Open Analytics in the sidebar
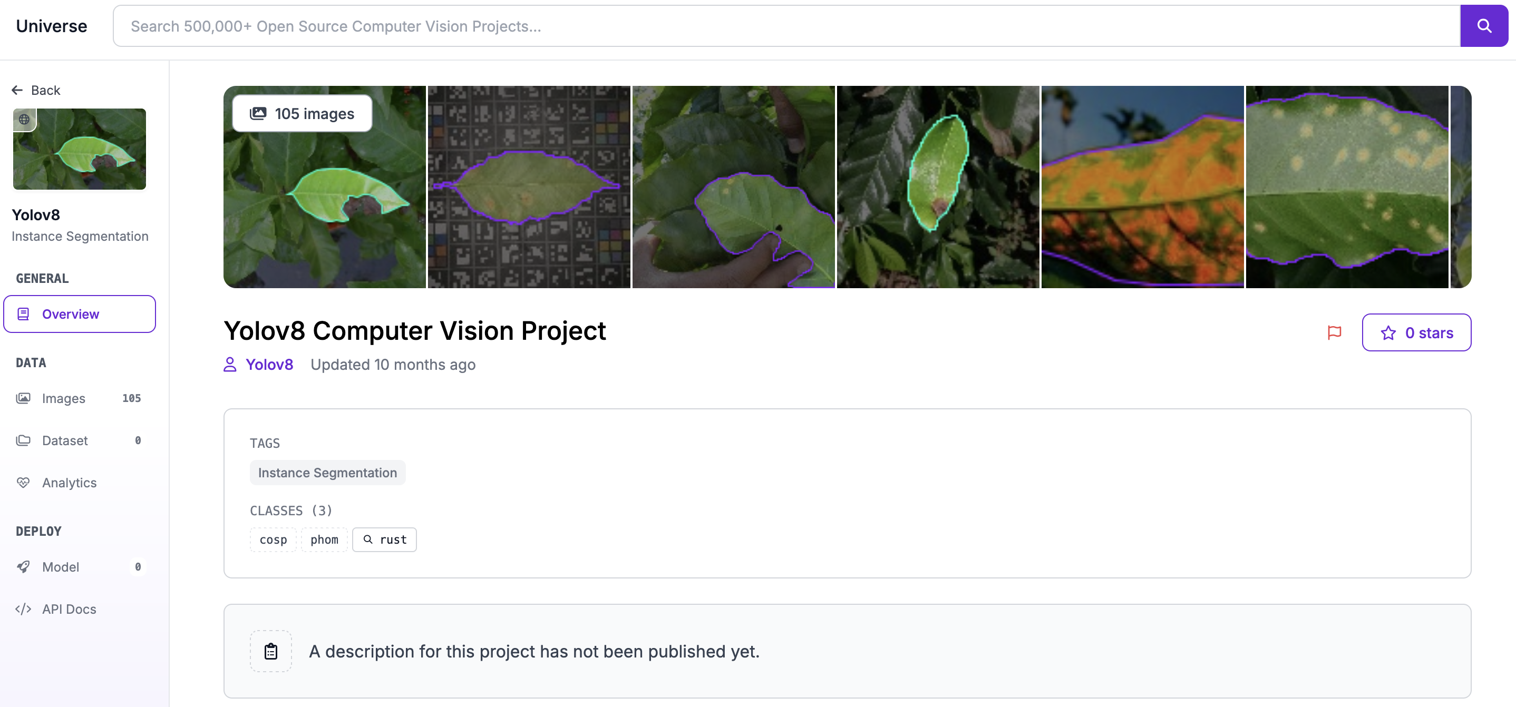The height and width of the screenshot is (707, 1516). coord(69,483)
